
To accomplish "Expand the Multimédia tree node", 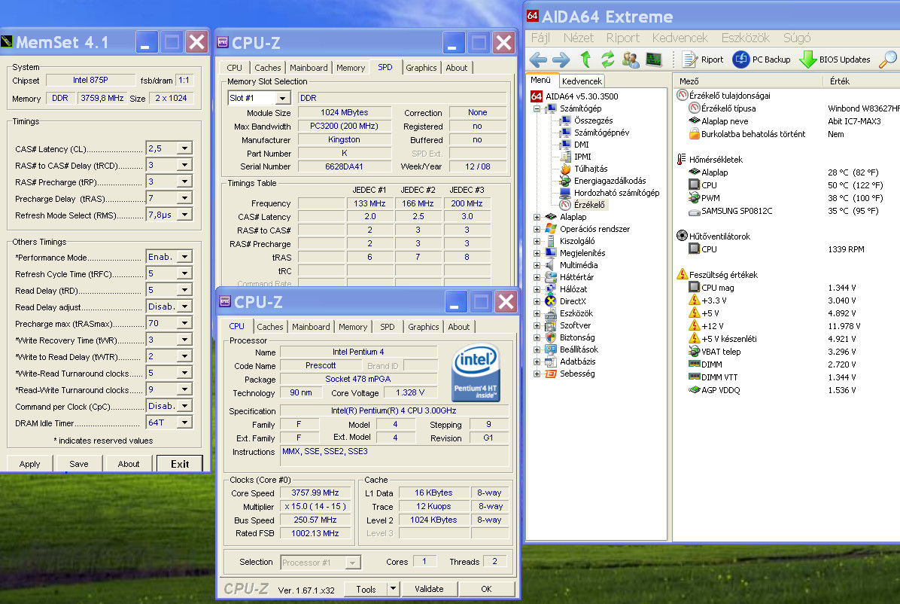I will pyautogui.click(x=537, y=266).
